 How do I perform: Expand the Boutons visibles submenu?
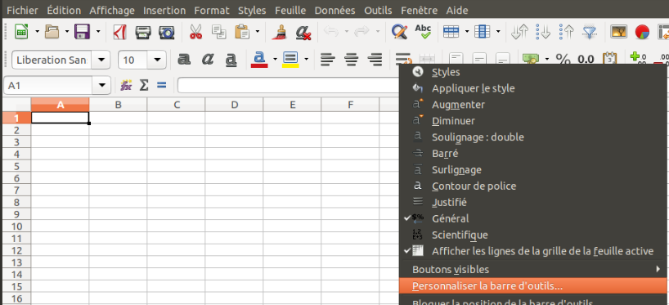point(533,269)
